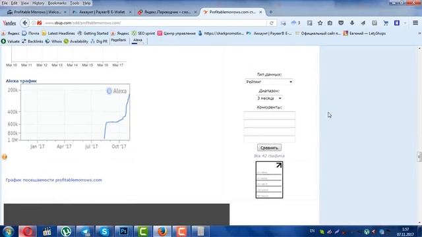Bookmark this page with the star icon
Viewport: 422px width, 237px height.
[320, 23]
